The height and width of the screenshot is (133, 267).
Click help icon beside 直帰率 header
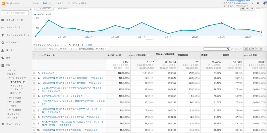(209, 55)
